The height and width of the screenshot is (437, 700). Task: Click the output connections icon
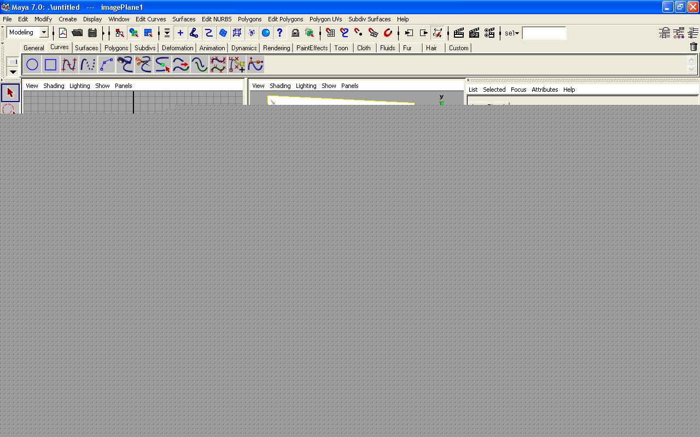[x=423, y=33]
